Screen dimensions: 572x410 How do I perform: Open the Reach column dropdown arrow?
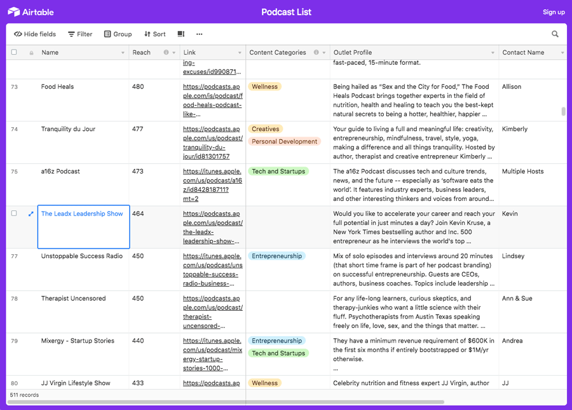174,53
